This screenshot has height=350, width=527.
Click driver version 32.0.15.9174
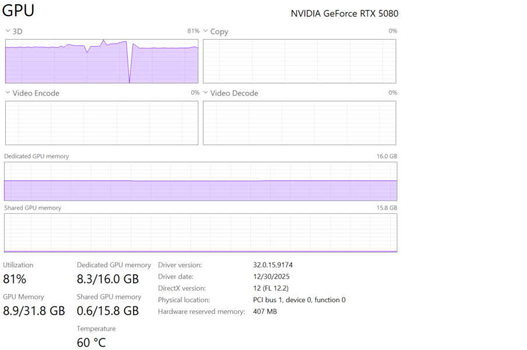[273, 265]
